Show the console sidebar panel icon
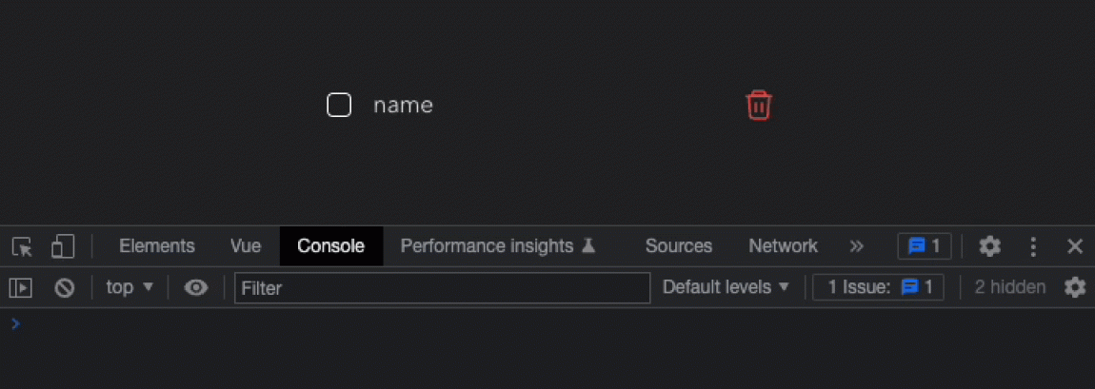The height and width of the screenshot is (389, 1095). [20, 287]
